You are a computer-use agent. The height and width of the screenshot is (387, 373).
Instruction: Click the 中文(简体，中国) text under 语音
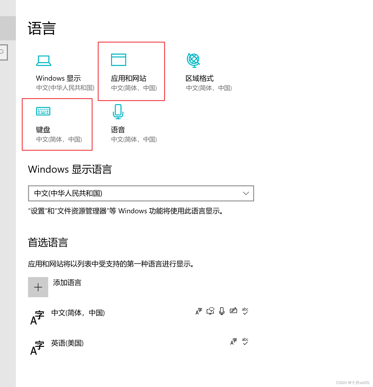click(134, 139)
